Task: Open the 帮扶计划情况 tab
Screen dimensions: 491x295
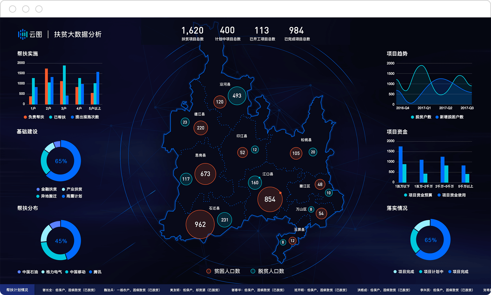Action: pyautogui.click(x=17, y=290)
